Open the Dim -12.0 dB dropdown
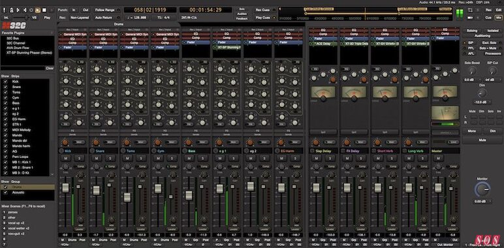The image size is (504, 248). (482, 102)
